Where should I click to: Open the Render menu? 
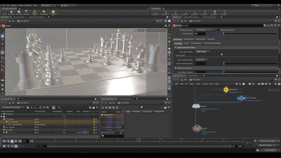14,5
